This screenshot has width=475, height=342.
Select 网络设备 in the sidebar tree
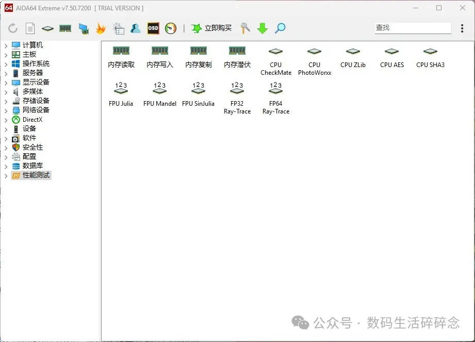30,110
